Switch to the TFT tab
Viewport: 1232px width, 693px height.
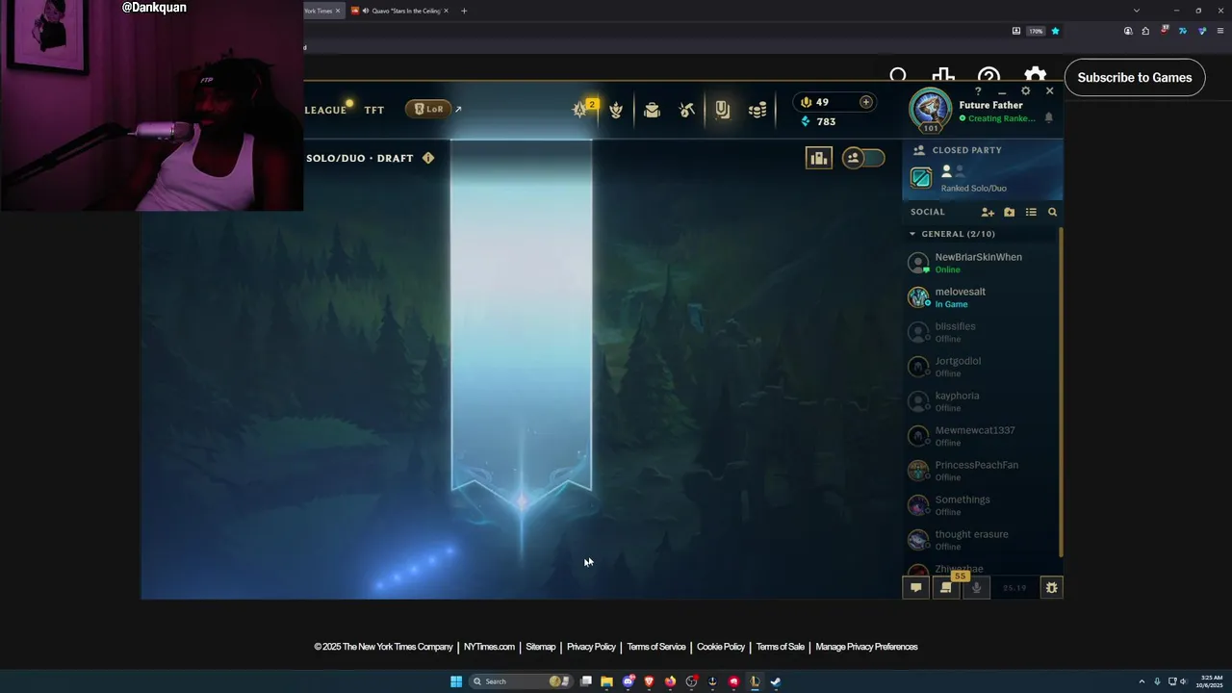374,110
